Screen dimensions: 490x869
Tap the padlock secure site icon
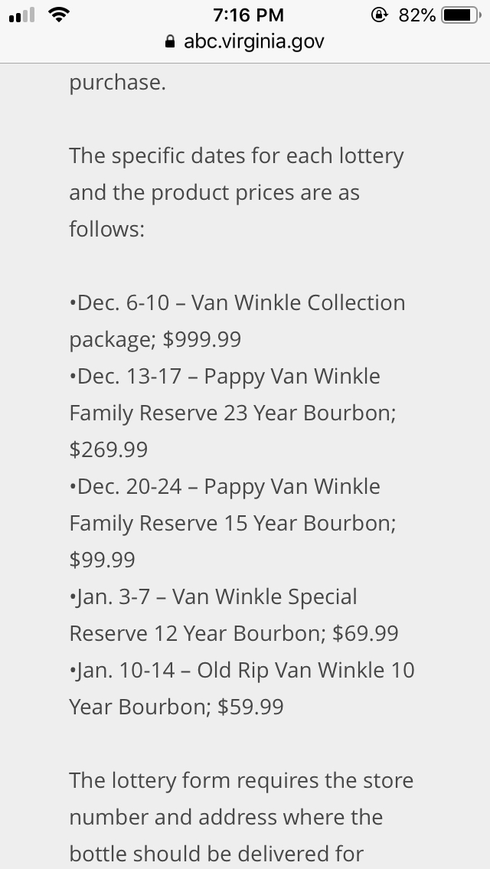[170, 41]
